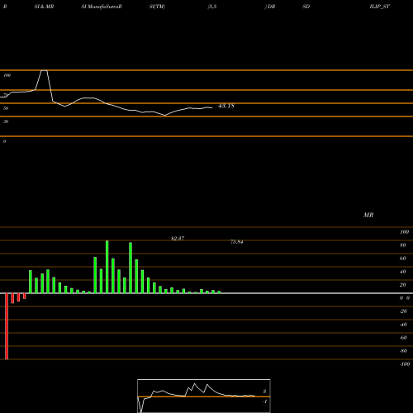Click the 'B' label at top-left
This screenshot has width=413, height=413.
[x=5, y=7]
